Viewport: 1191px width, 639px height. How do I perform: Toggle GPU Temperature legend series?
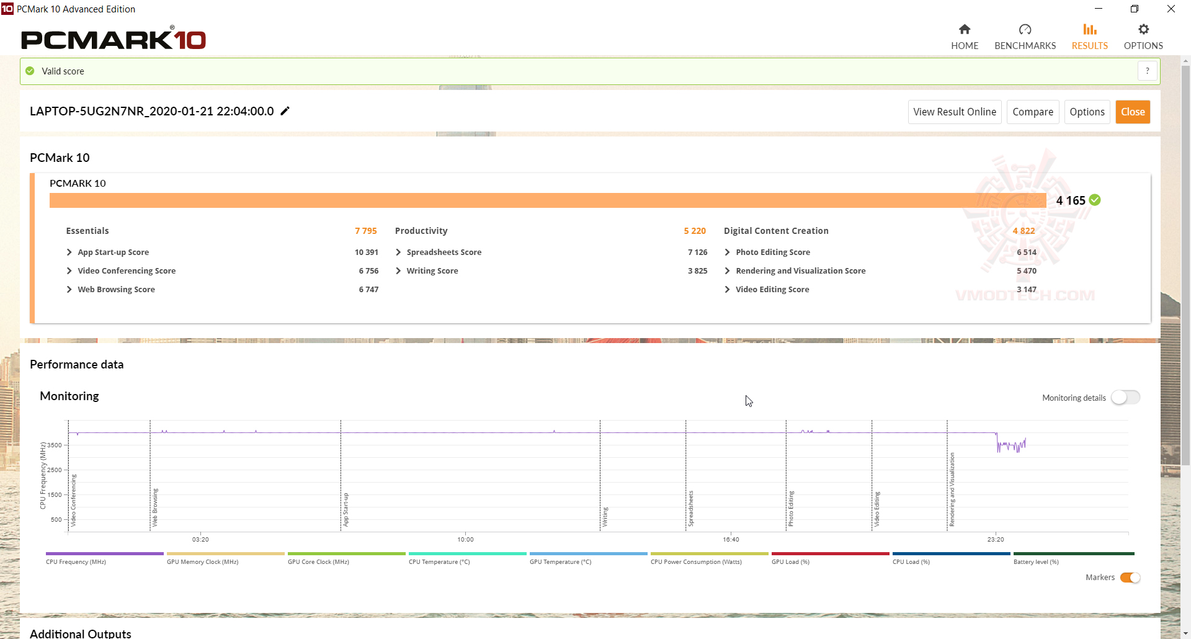588,558
